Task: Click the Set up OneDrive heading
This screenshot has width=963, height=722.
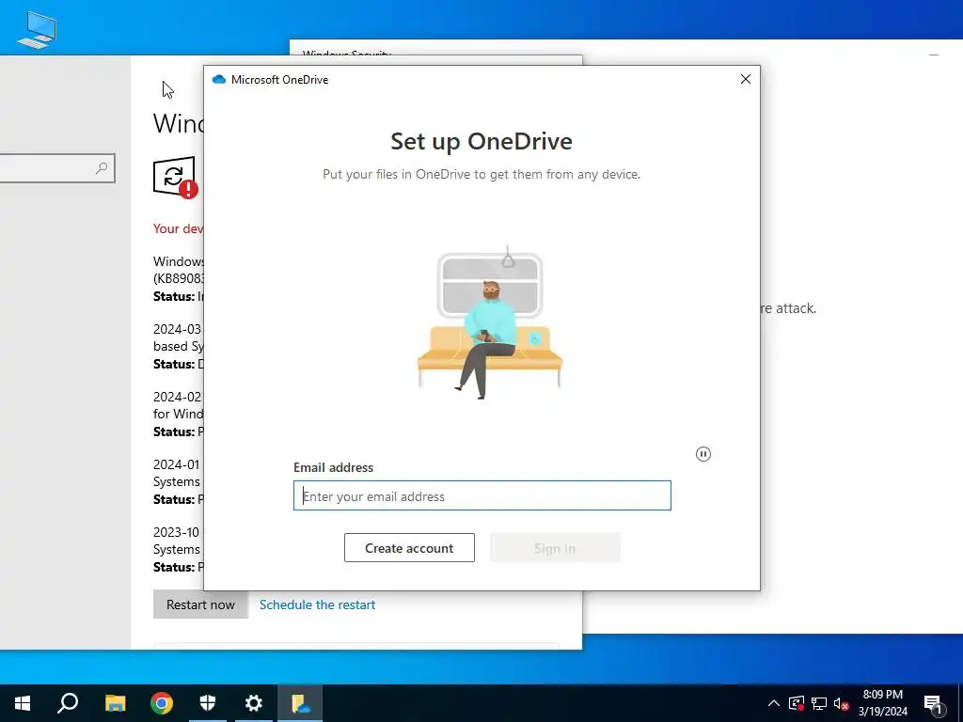Action: pos(481,141)
